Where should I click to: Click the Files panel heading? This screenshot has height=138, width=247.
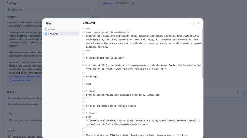pos(49,23)
